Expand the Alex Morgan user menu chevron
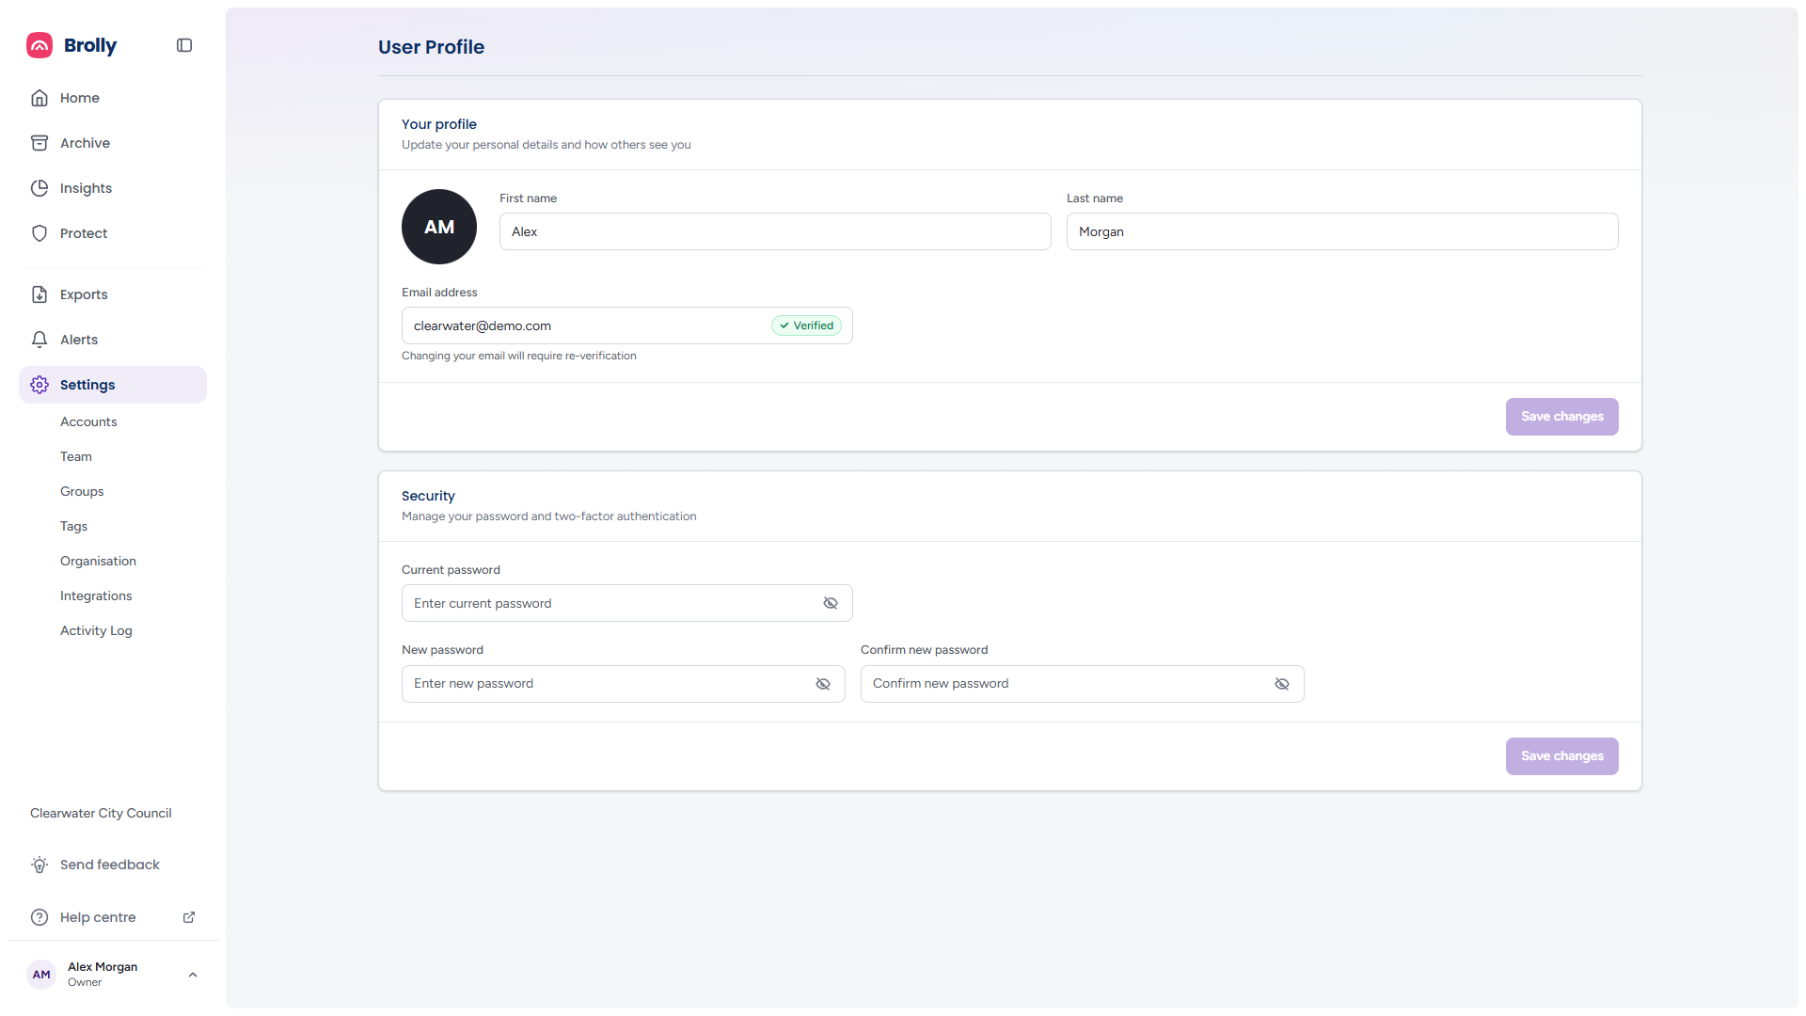This screenshot has height=1016, width=1806. pyautogui.click(x=193, y=975)
